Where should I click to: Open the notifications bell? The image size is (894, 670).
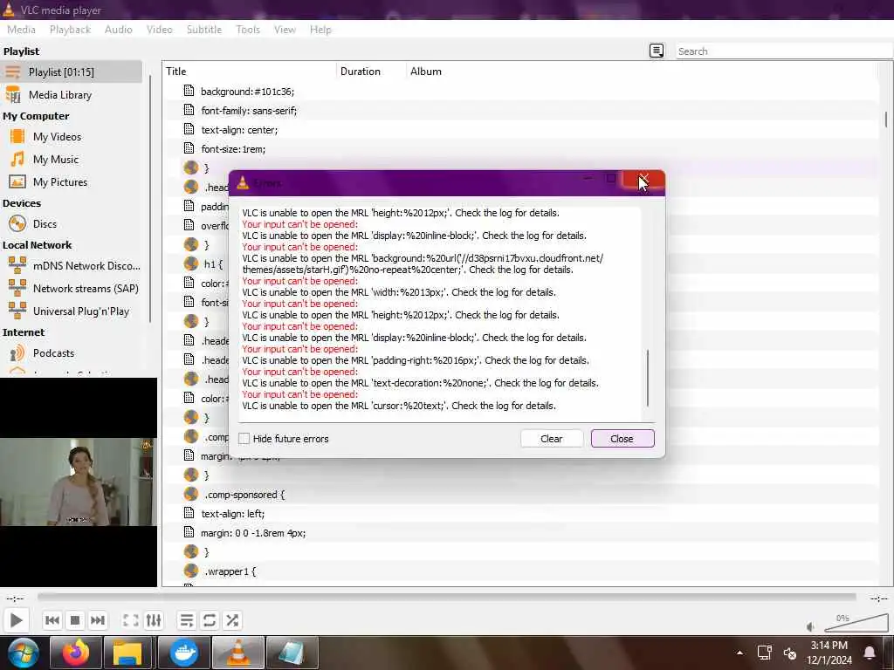[x=870, y=653]
